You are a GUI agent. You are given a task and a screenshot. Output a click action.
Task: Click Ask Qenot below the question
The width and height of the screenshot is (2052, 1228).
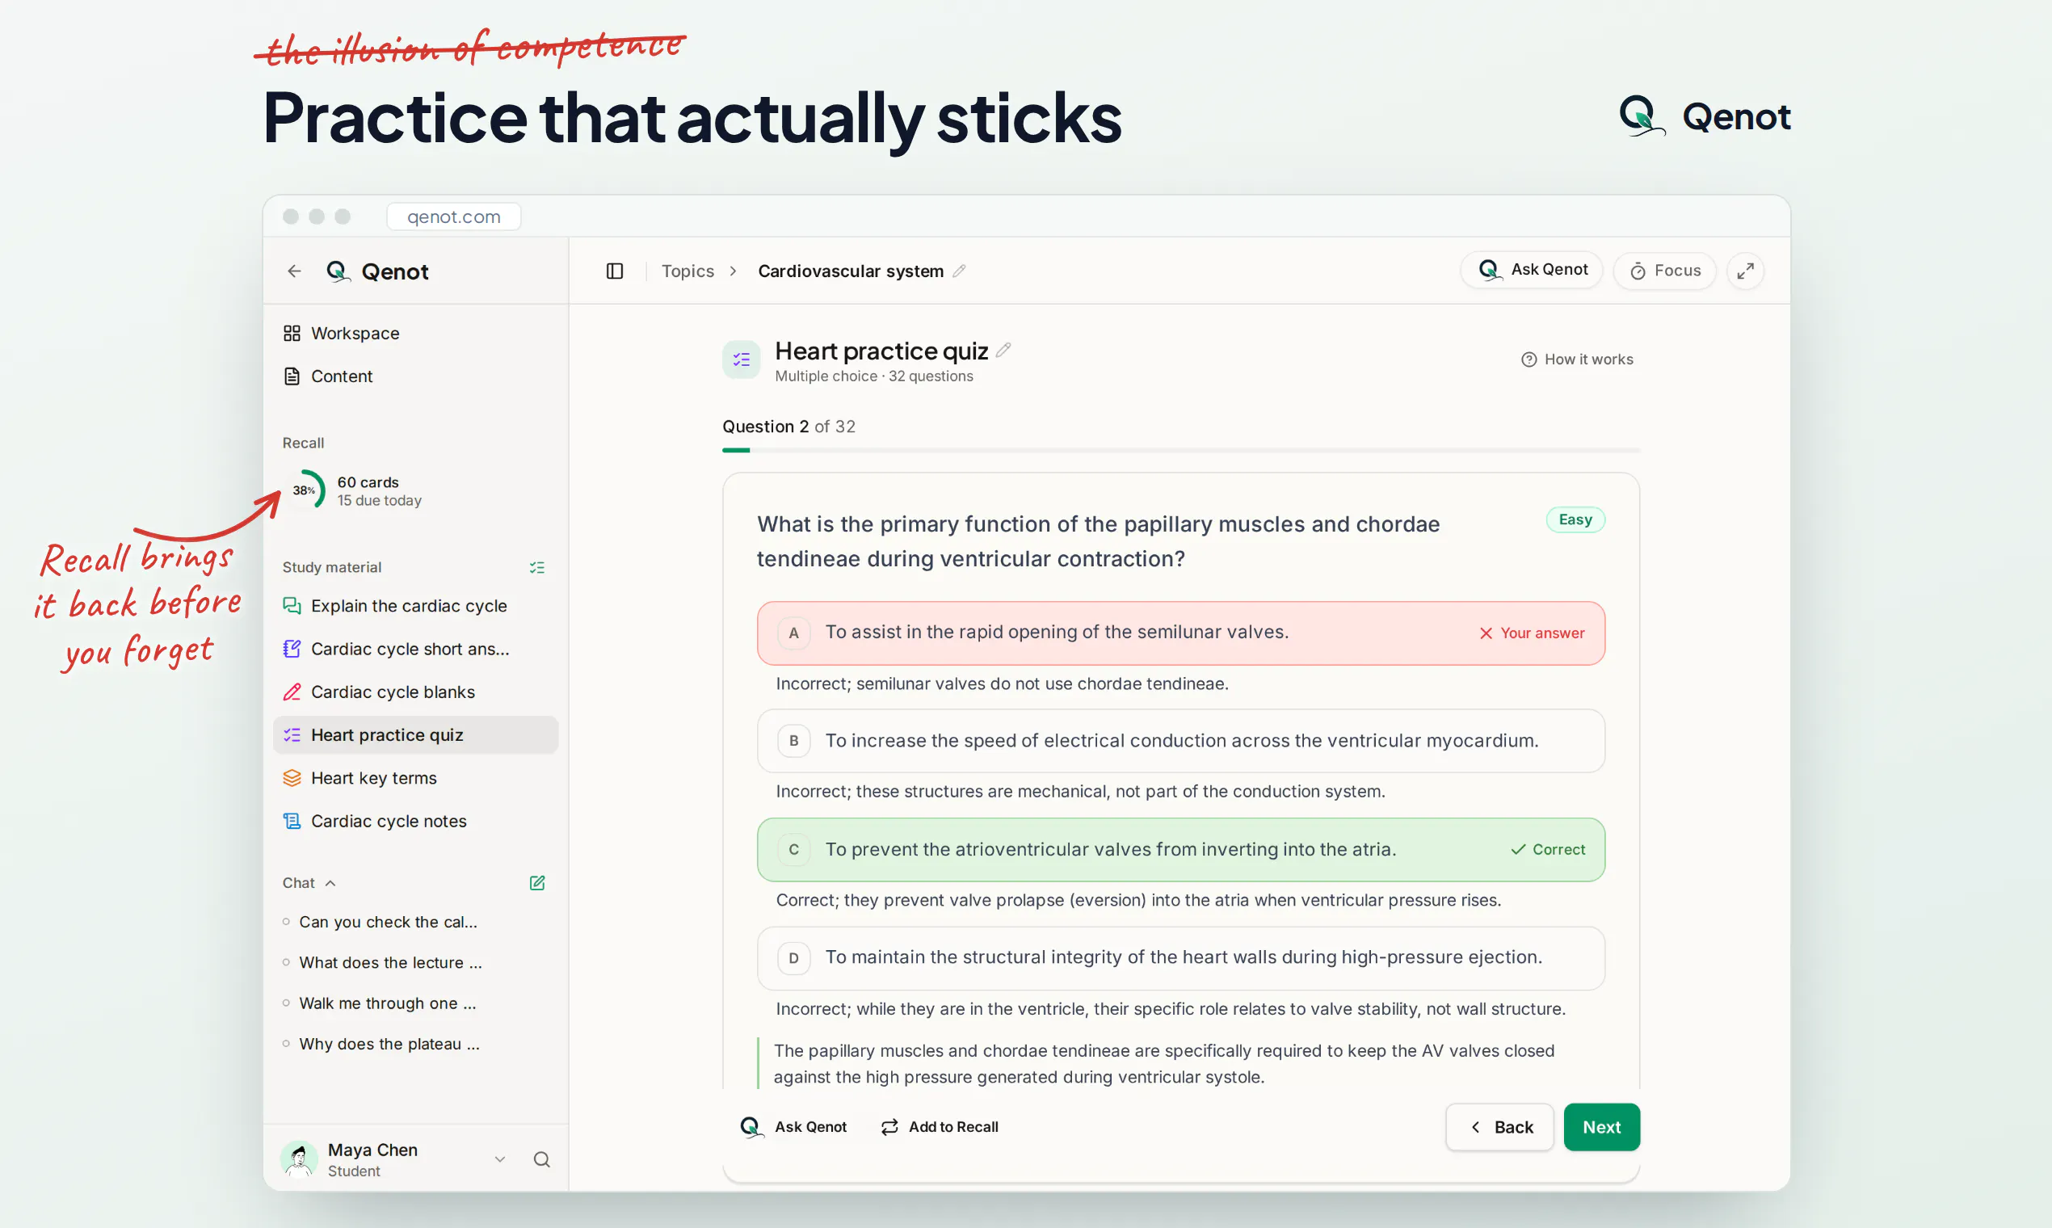coord(793,1127)
